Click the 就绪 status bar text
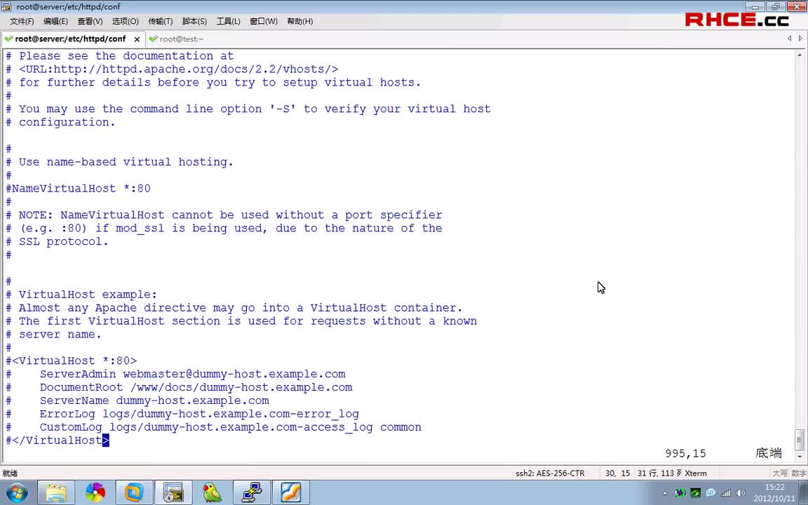Screen dimensions: 808x505 [10, 473]
